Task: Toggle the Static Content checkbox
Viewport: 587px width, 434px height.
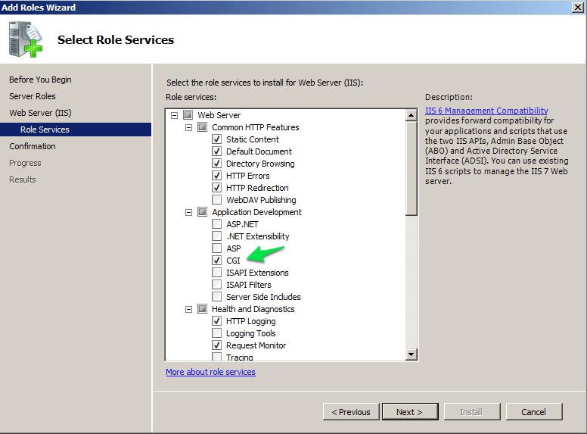Action: (x=217, y=139)
